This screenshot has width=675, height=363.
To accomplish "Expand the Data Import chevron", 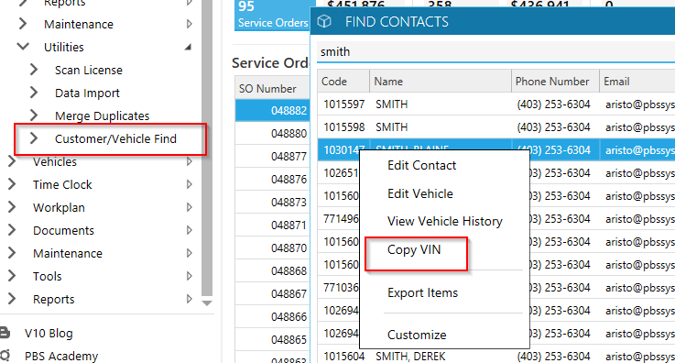I will pyautogui.click(x=34, y=93).
